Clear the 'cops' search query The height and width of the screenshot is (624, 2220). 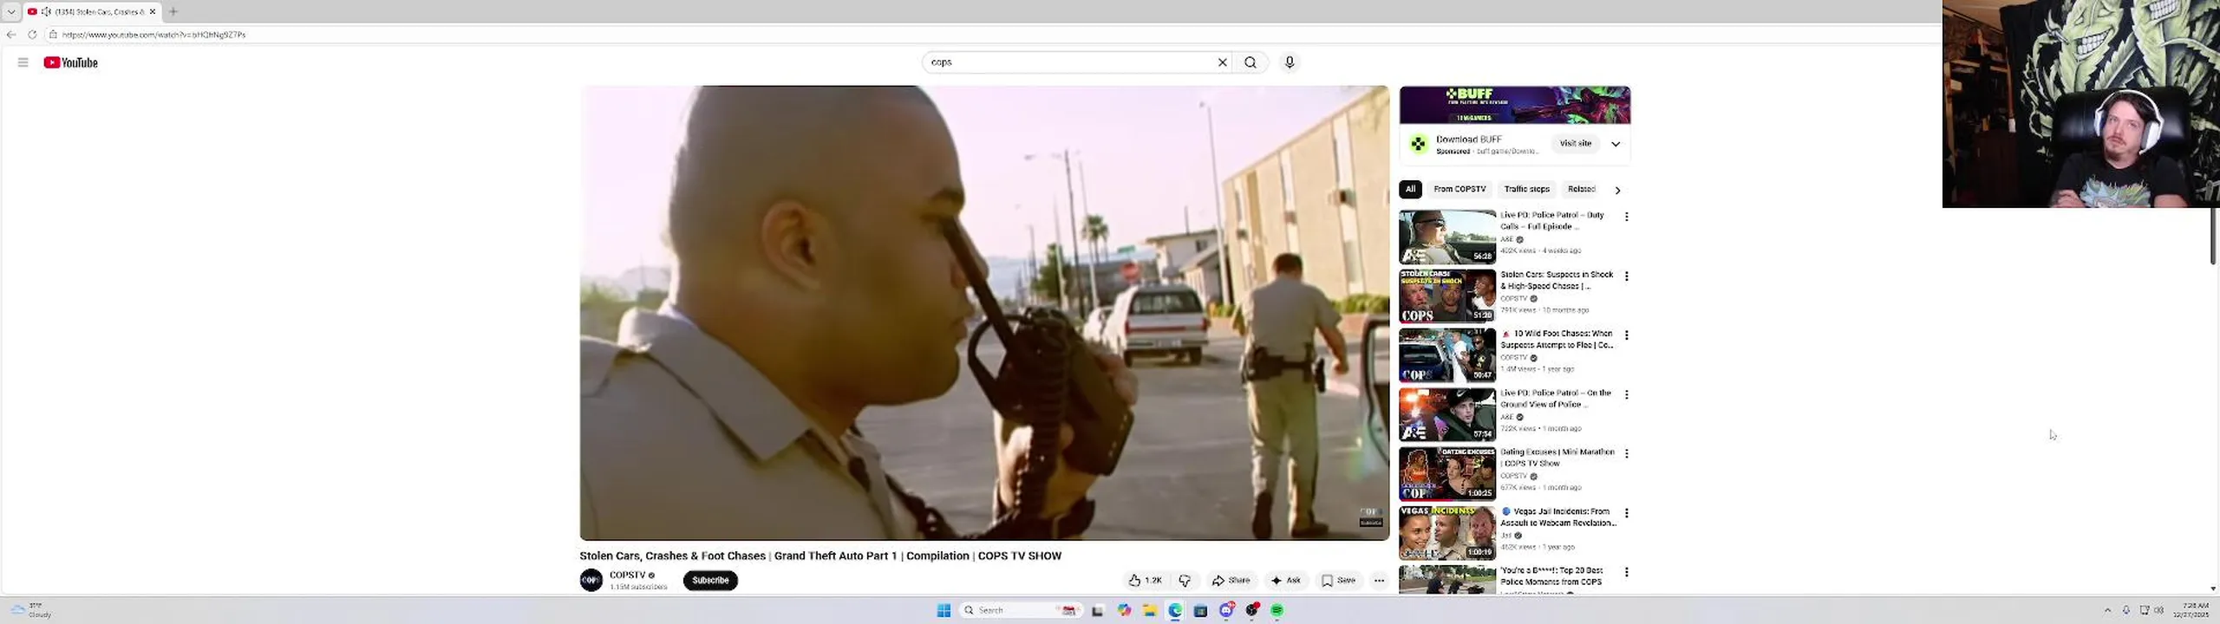tap(1222, 62)
